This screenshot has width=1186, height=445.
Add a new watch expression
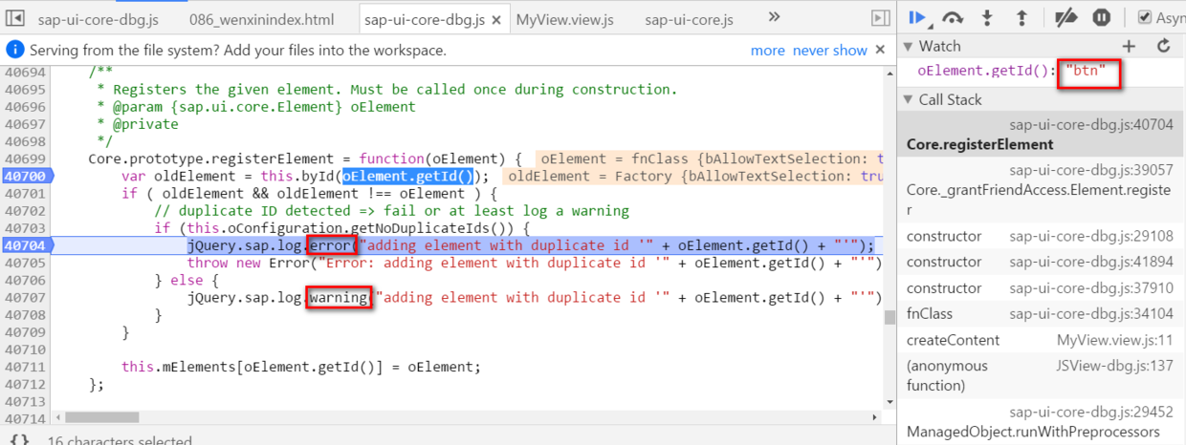tap(1129, 46)
